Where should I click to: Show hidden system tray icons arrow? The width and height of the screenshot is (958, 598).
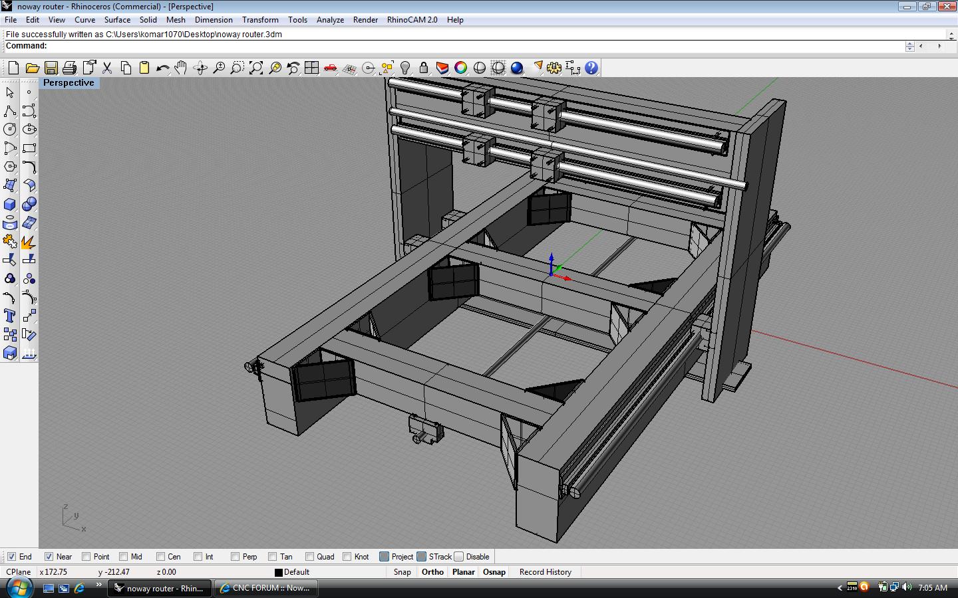840,588
